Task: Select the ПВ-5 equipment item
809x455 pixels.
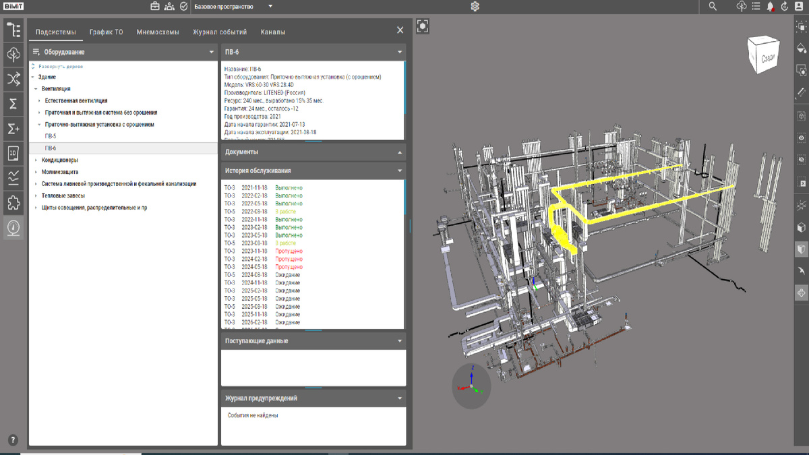Action: coord(51,136)
